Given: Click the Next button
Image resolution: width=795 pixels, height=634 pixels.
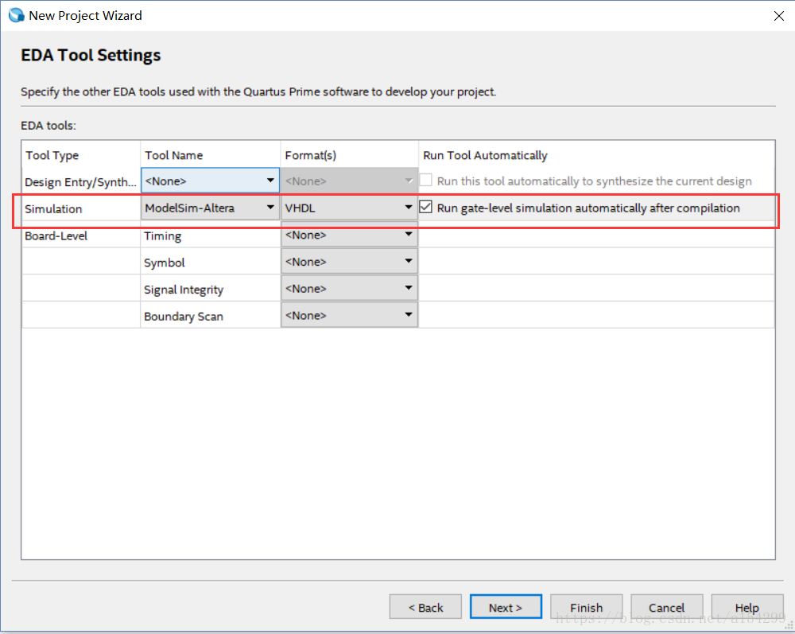Looking at the screenshot, I should pyautogui.click(x=506, y=607).
